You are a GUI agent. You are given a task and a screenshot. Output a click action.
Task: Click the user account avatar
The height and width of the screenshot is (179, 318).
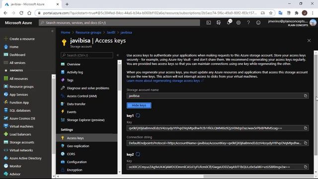point(313,22)
